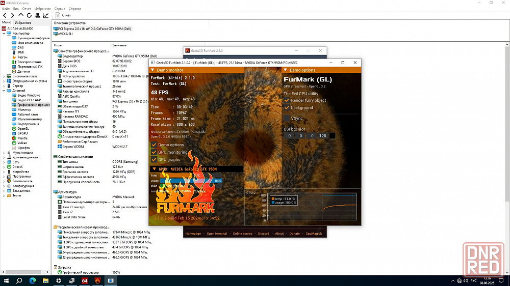Collapse GPU0 NVIDIA GeForce GTX 950M section
The image size is (510, 286).
click(154, 169)
